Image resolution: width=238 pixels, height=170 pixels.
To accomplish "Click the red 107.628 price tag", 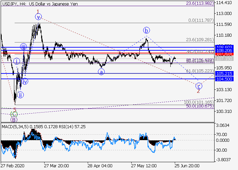I will (224, 54).
